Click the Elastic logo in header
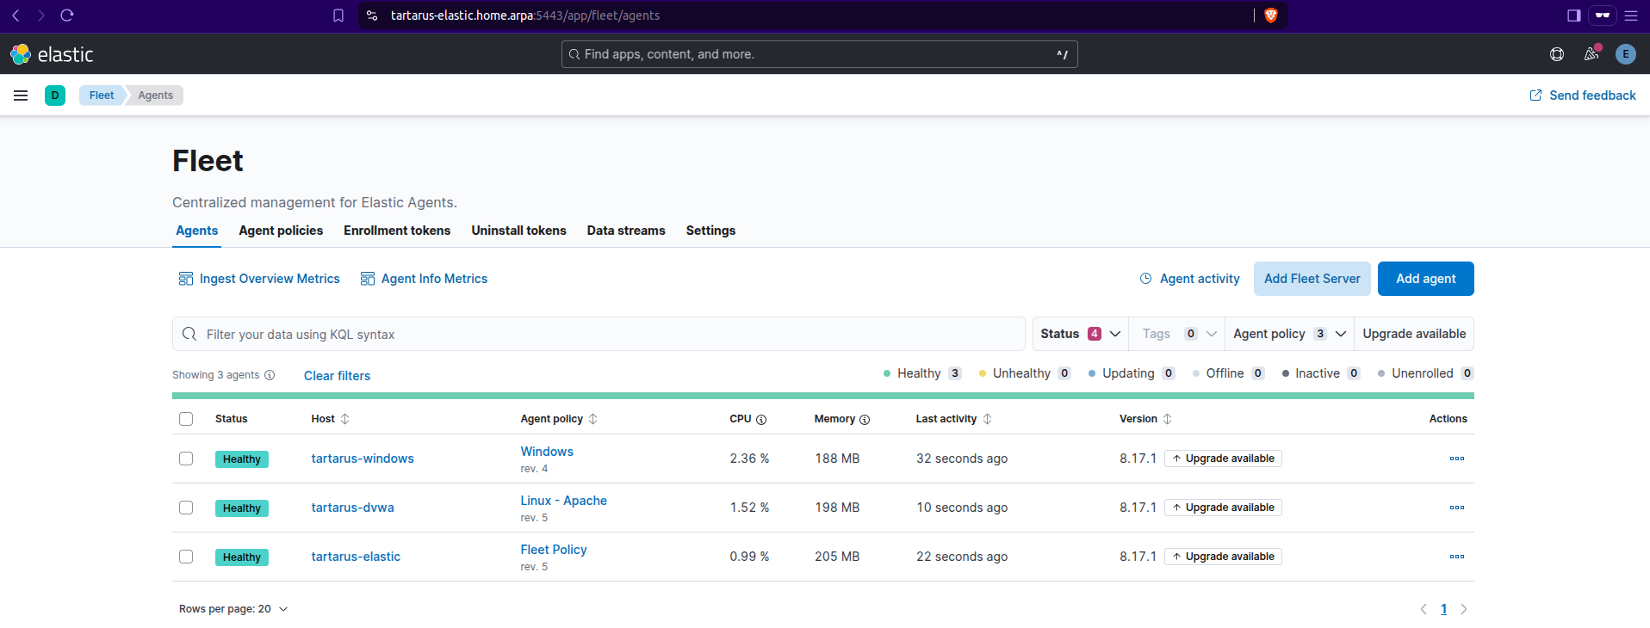The width and height of the screenshot is (1650, 628). 52,54
